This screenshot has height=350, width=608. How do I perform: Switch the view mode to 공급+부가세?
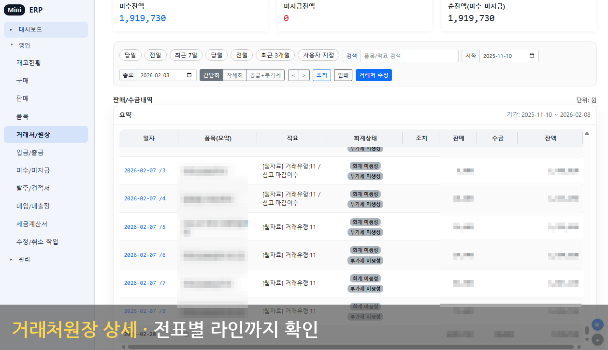tap(265, 75)
